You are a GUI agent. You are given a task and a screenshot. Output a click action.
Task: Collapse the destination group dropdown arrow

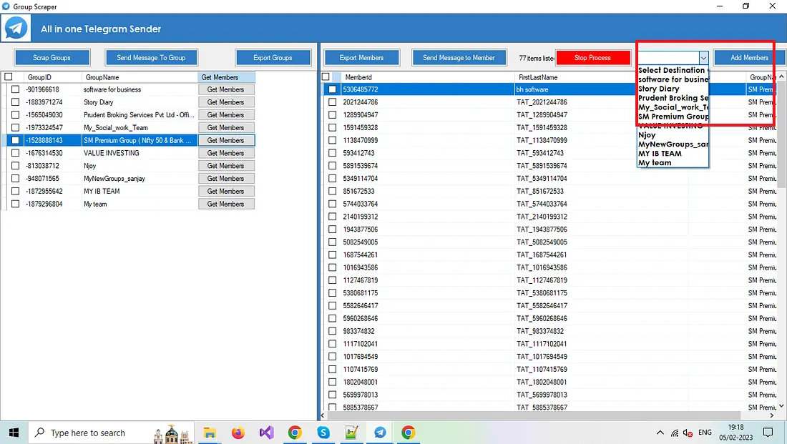click(x=703, y=58)
